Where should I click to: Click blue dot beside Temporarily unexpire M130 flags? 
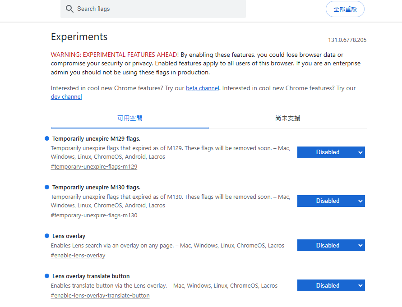coord(47,187)
